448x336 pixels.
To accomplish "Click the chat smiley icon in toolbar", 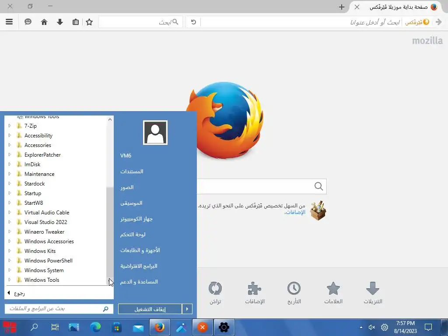I will point(28,22).
